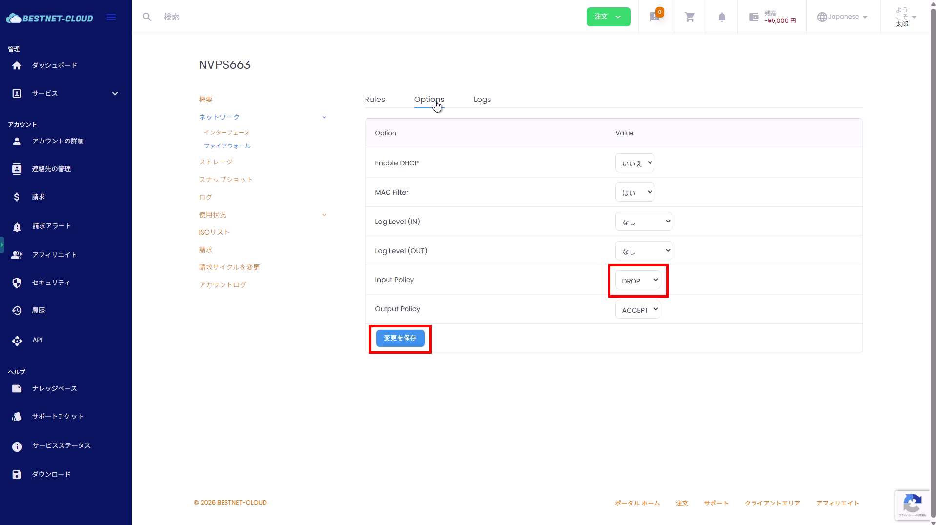This screenshot has width=936, height=525.
Task: Click the shopping cart icon
Action: (690, 17)
